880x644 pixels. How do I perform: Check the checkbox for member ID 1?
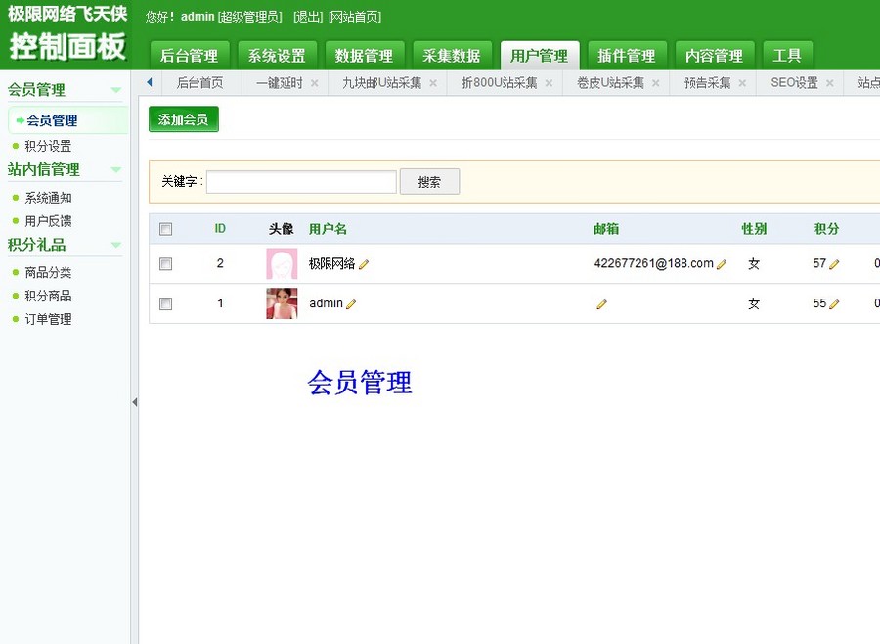click(165, 303)
